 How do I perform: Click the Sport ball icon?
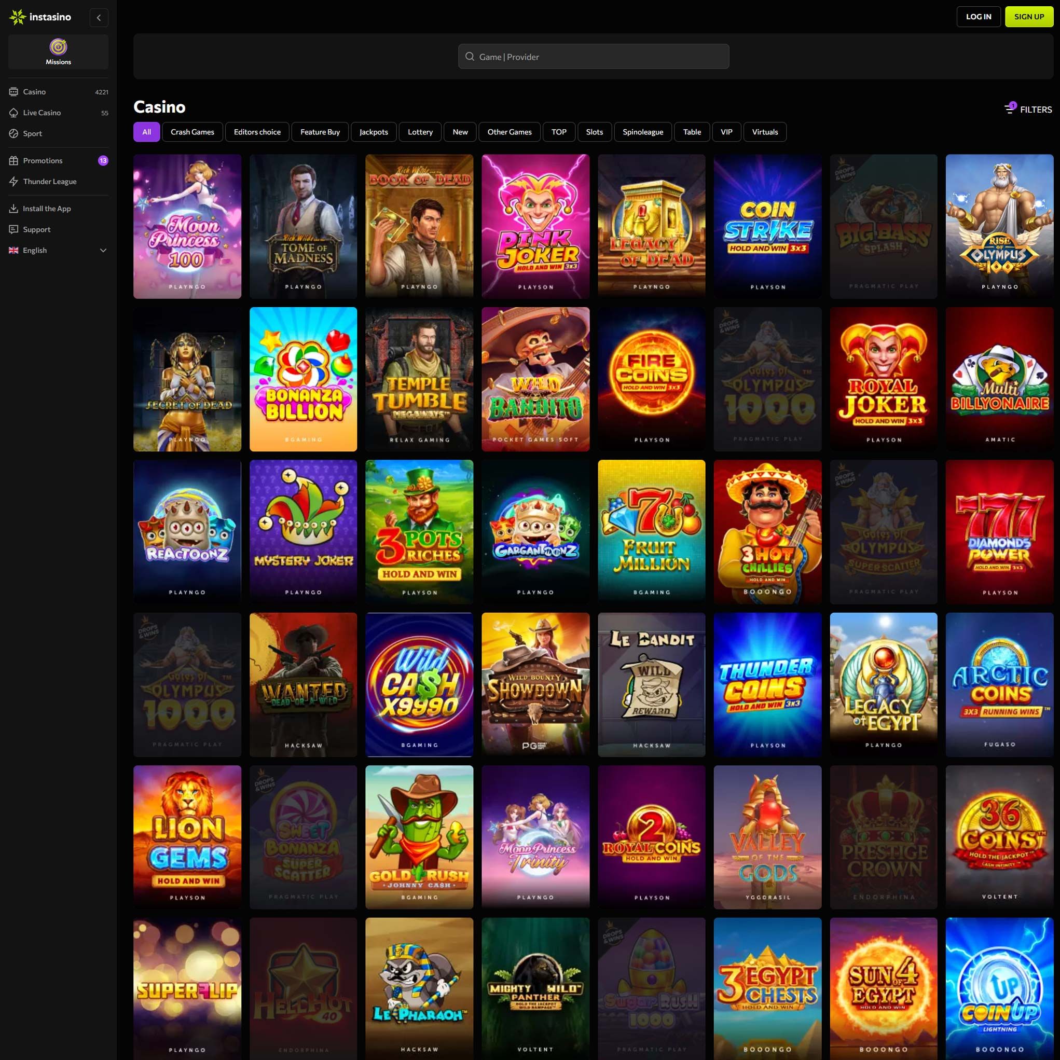[13, 133]
